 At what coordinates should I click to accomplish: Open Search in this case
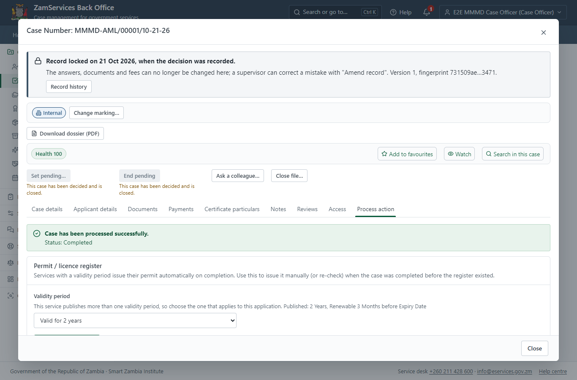tap(513, 154)
